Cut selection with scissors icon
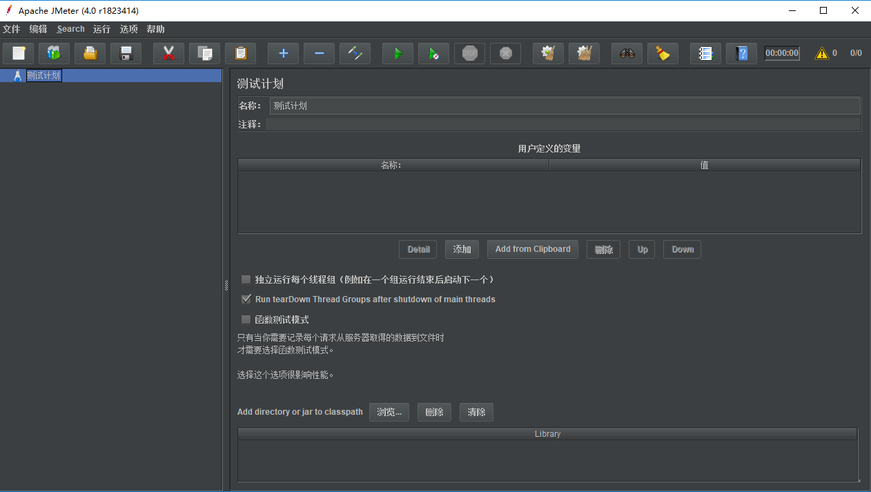Screen dimensions: 871x492 coord(169,53)
